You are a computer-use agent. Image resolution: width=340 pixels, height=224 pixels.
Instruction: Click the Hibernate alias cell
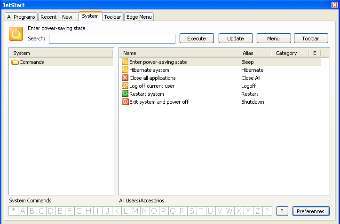253,70
